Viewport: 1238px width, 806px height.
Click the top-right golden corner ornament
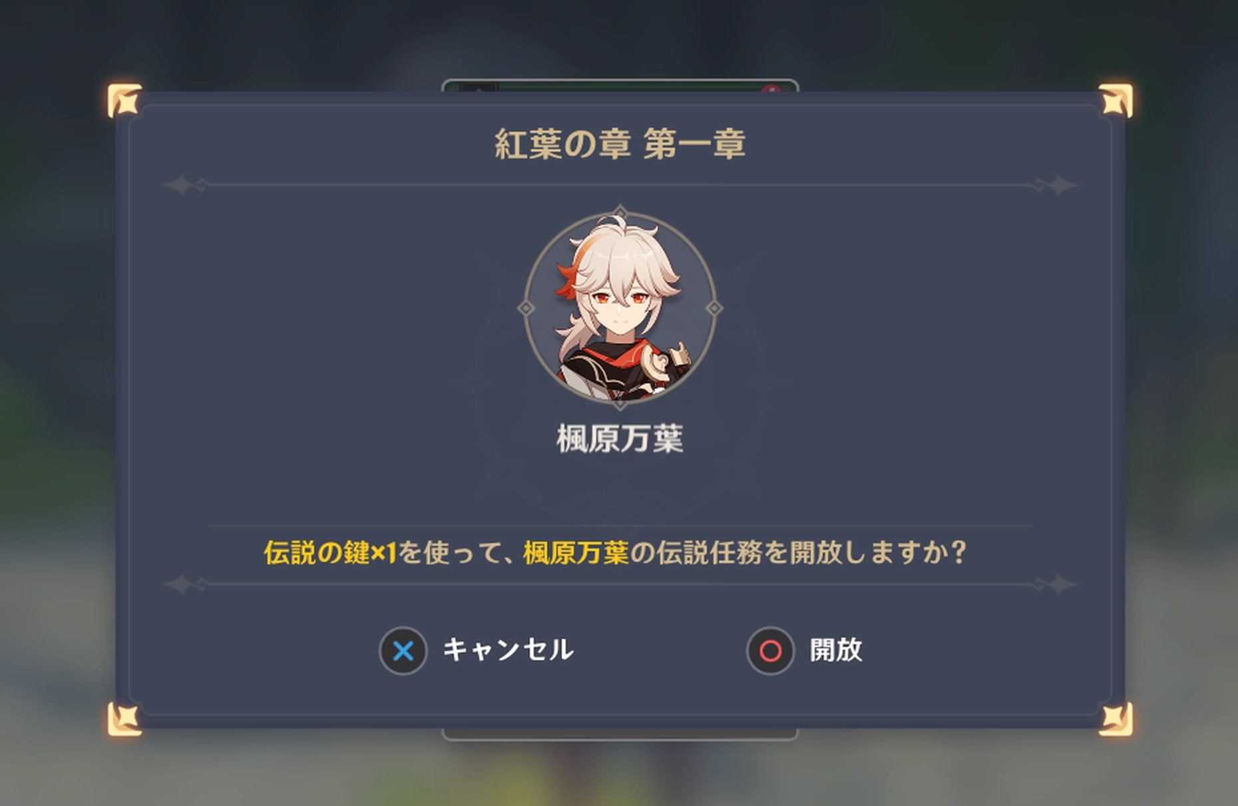[x=1116, y=101]
